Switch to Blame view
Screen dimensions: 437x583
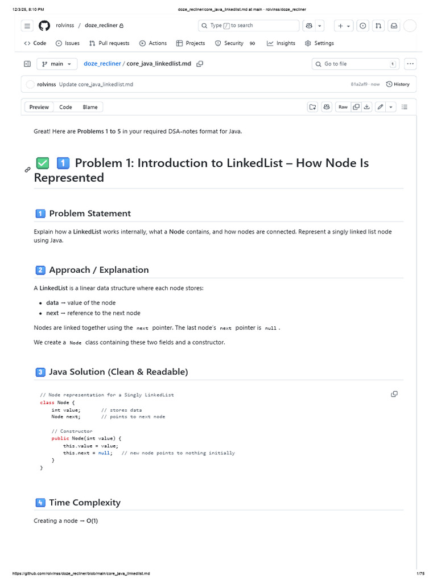pyautogui.click(x=90, y=107)
